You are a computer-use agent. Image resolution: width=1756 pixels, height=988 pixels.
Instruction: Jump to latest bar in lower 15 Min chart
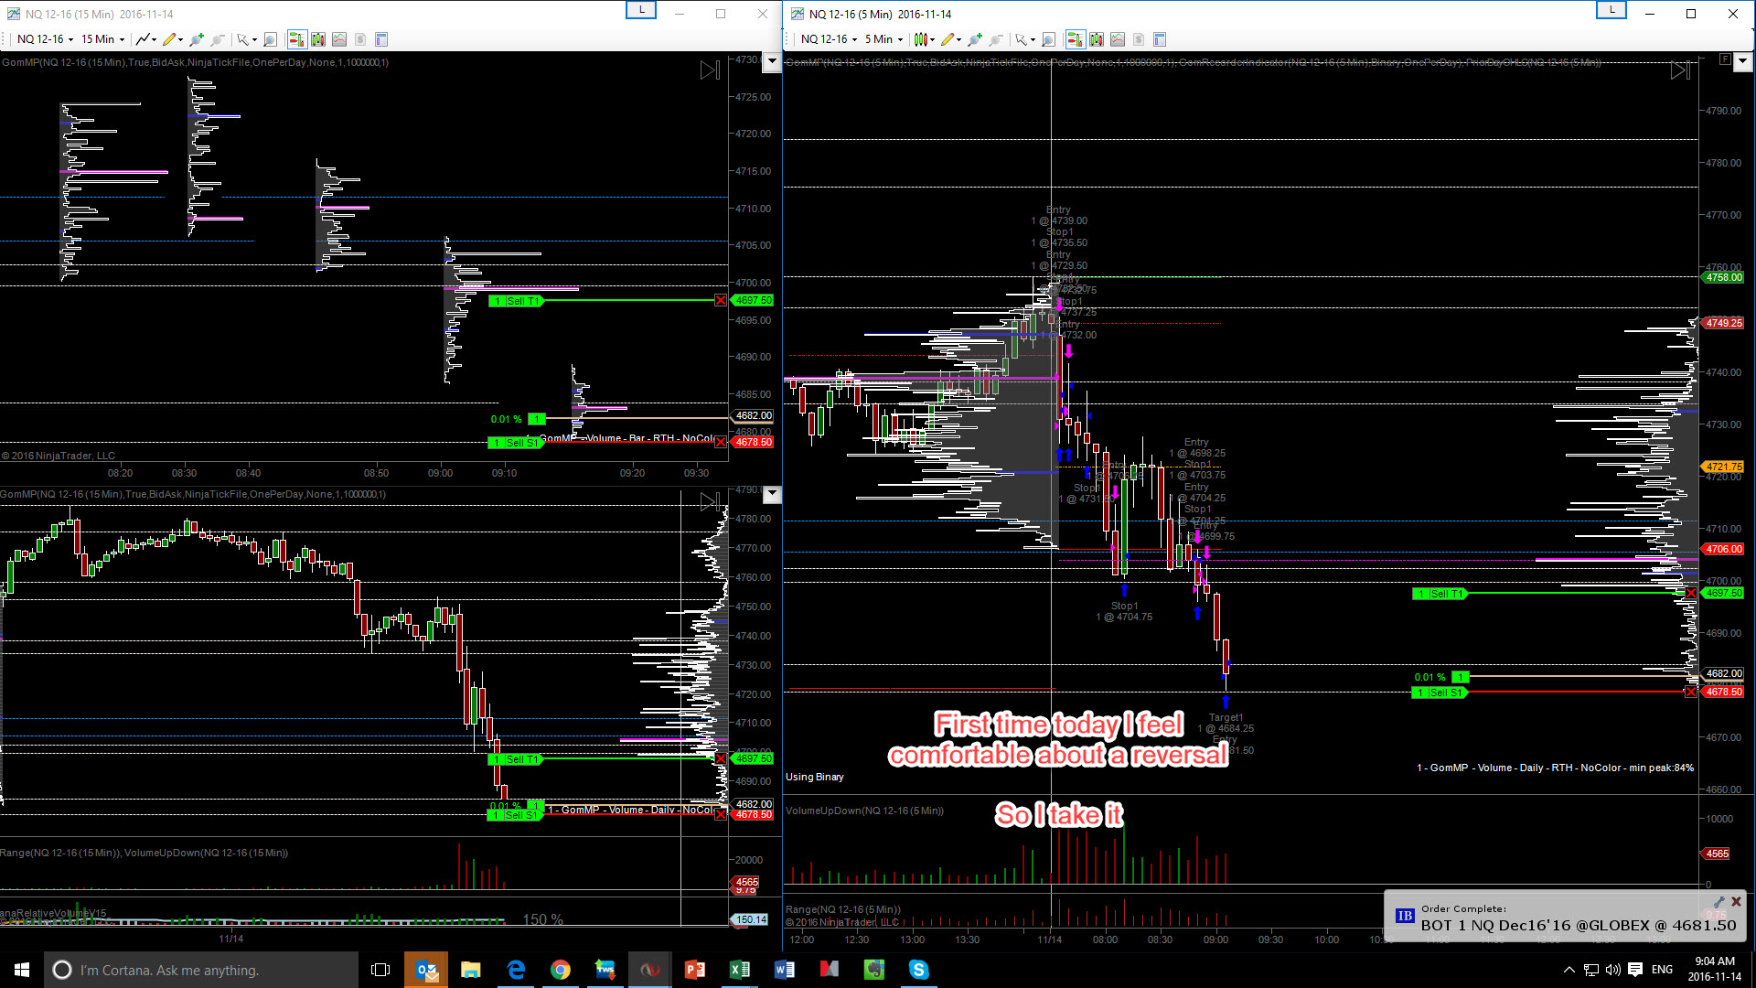[x=710, y=501]
